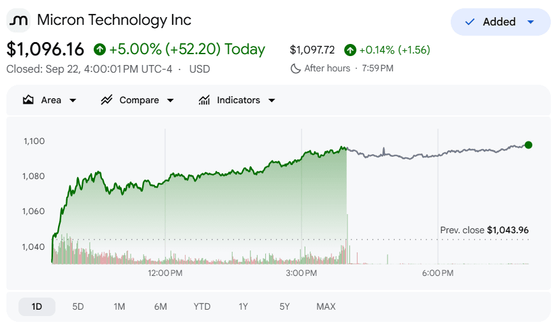The height and width of the screenshot is (325, 554).
Task: Click the after-hours green up-arrow icon
Action: tap(350, 50)
